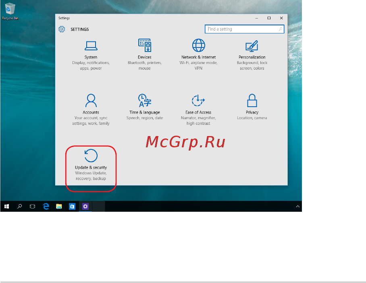Click the Time & language label
The image size is (366, 283).
click(144, 112)
